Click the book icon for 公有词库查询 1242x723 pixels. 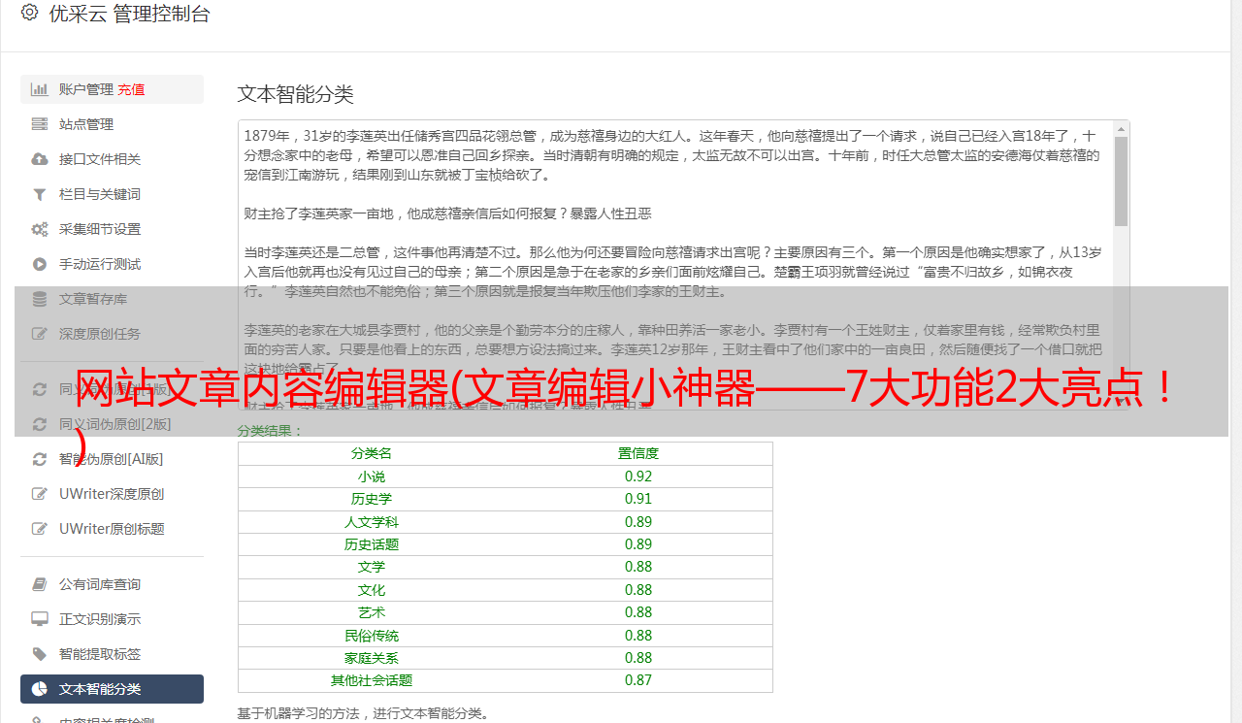40,584
